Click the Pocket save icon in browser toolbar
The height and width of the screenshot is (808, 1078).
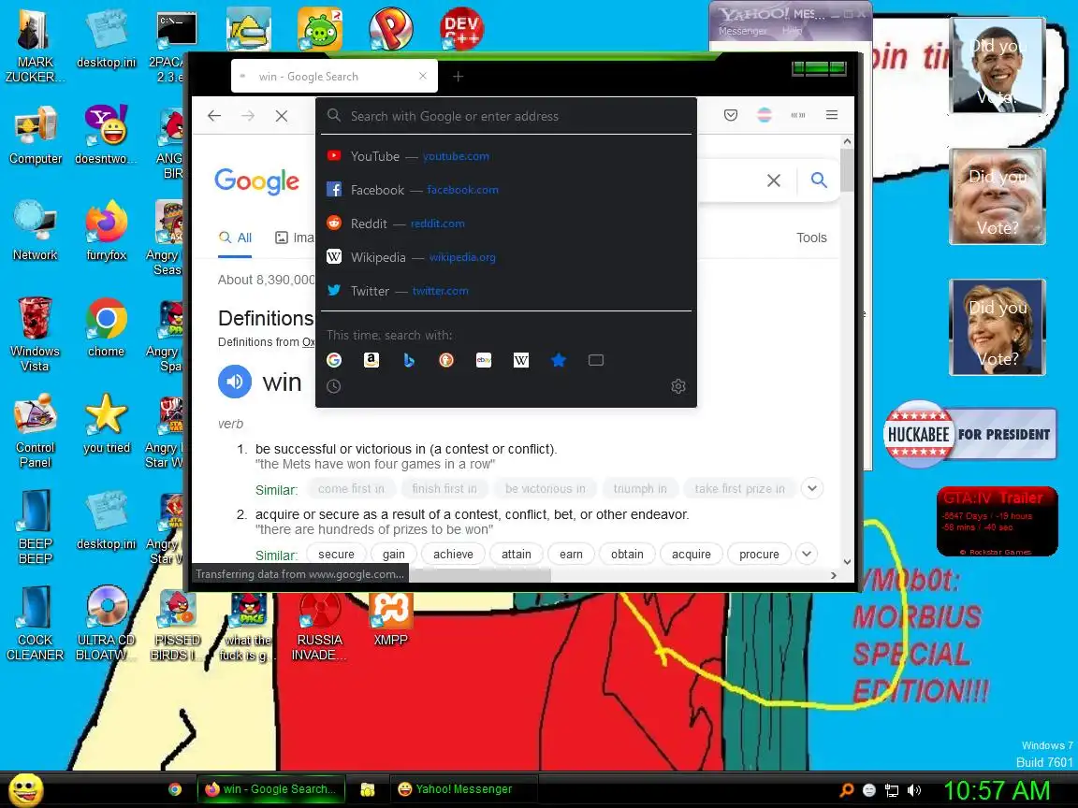click(731, 115)
